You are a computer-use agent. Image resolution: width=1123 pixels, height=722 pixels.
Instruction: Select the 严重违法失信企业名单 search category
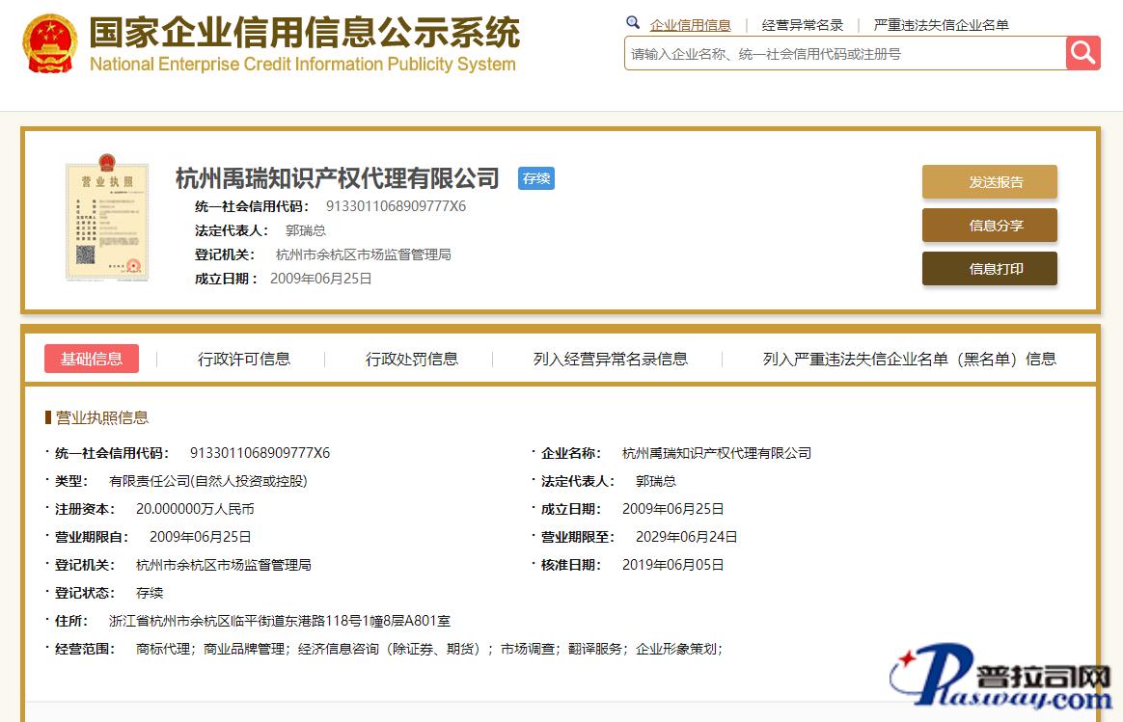pos(941,25)
